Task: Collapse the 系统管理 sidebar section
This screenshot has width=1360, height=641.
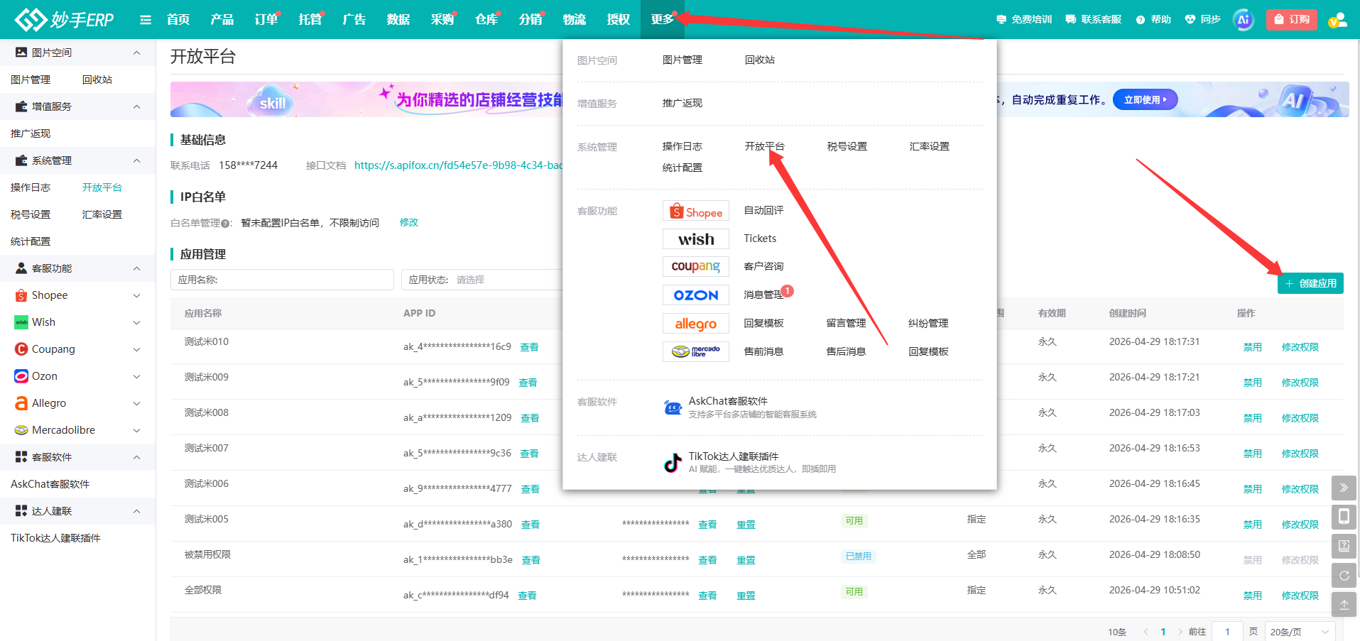Action: 136,160
